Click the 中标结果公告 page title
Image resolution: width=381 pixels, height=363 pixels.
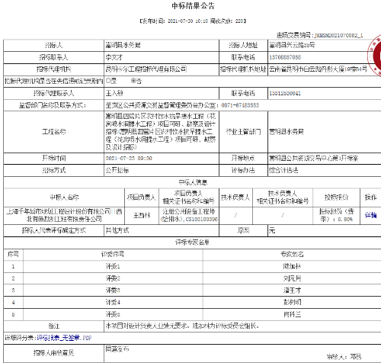pos(193,6)
